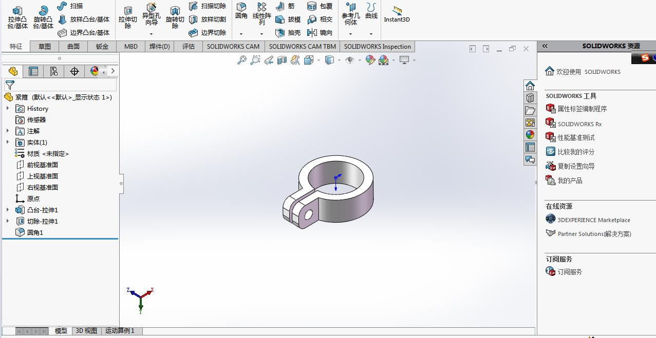
Task: Click the feature tree filter field
Action: coord(61,85)
